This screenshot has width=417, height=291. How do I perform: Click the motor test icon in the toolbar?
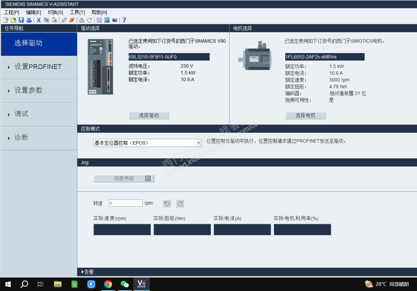tap(115, 20)
